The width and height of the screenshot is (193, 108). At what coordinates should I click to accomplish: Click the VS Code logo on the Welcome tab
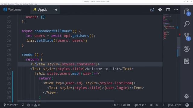tap(5, 9)
